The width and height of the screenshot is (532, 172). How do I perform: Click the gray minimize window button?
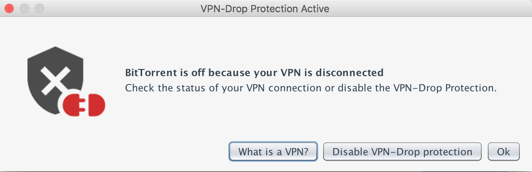pyautogui.click(x=24, y=8)
